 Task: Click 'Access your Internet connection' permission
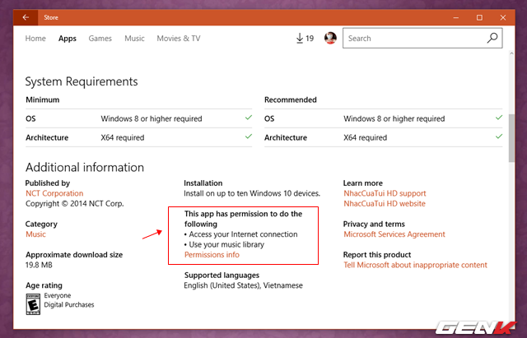coord(243,234)
